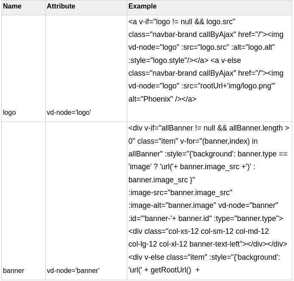Screen dimensions: 294x281
Task: Click the :image-src="banner.image_src" line
Action: coord(180,193)
